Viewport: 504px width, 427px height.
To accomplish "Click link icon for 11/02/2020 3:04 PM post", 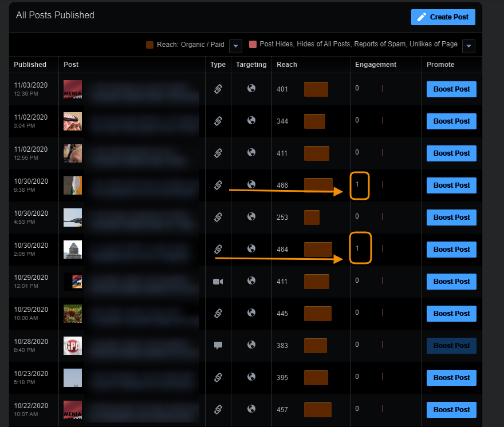I will (218, 121).
